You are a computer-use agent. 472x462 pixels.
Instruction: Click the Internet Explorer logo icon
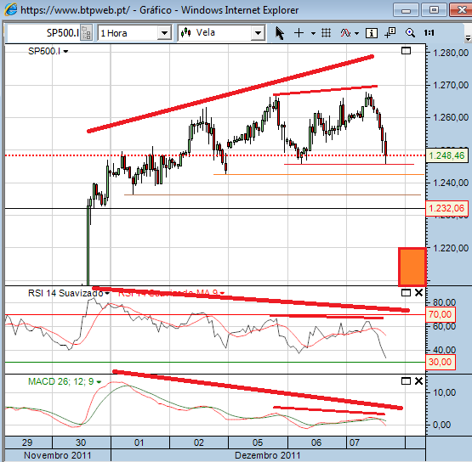coord(10,9)
